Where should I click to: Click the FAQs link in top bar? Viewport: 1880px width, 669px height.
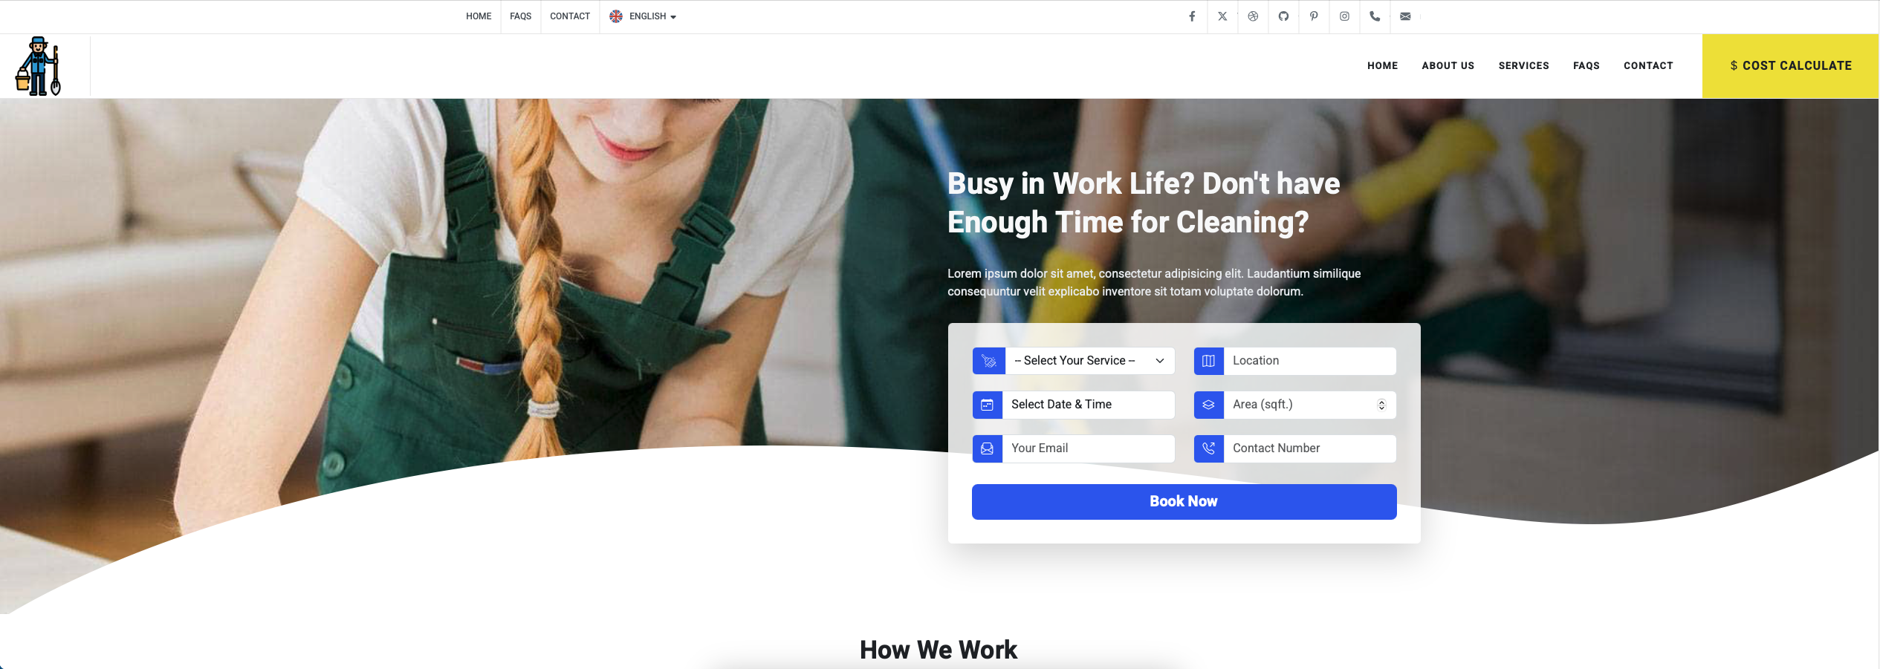(520, 16)
